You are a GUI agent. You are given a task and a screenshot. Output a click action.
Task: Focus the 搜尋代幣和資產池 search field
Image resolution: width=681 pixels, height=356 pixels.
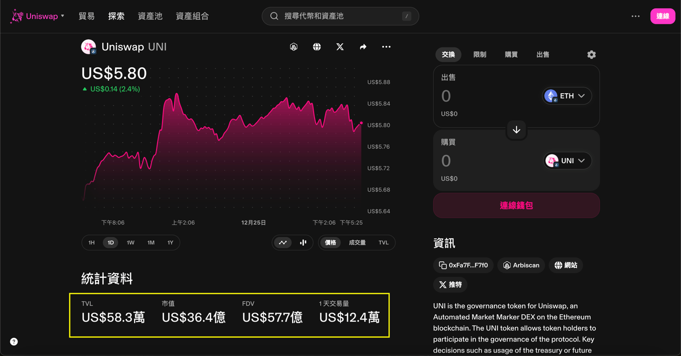click(x=340, y=16)
